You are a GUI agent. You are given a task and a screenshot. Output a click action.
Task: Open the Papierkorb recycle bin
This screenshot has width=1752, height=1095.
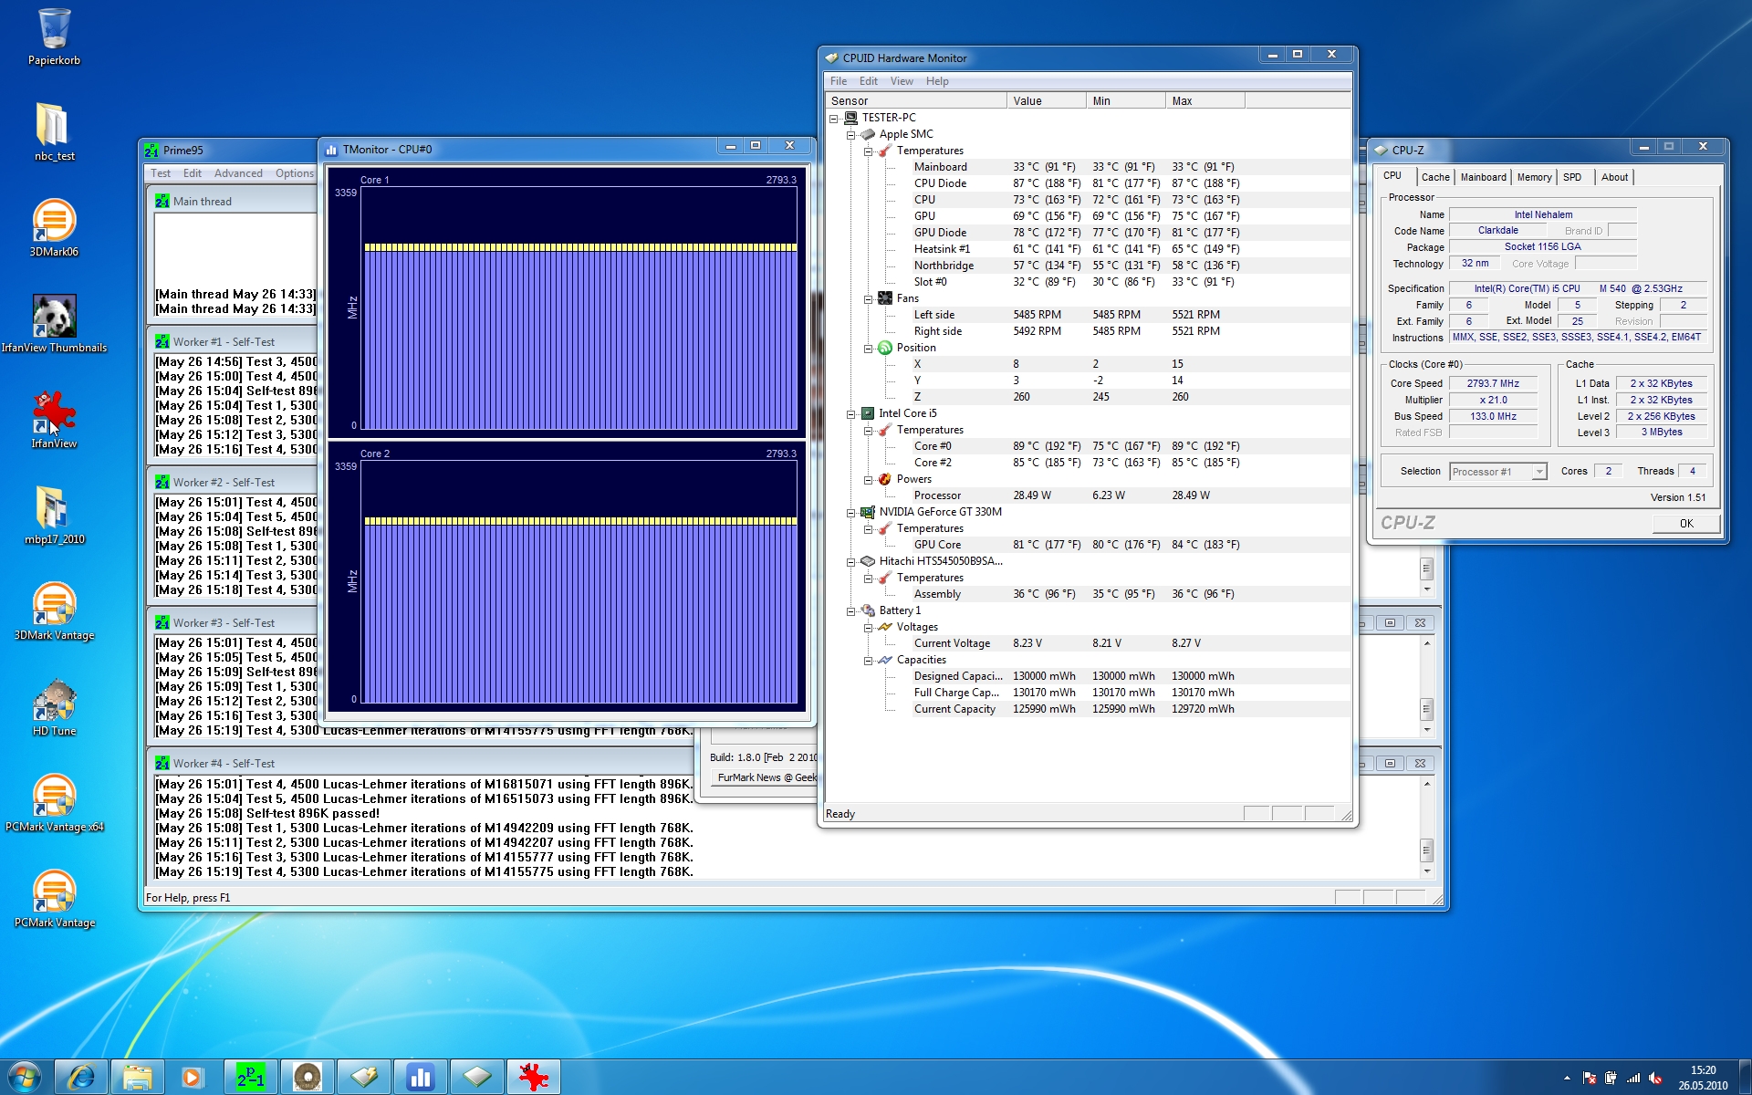click(54, 32)
